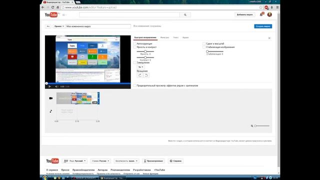Adjust the timeline zoom slider

pyautogui.click(x=262, y=126)
